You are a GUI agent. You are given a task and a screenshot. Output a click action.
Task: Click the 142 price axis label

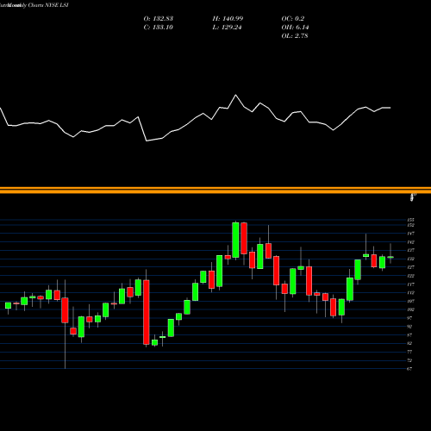[x=410, y=242]
